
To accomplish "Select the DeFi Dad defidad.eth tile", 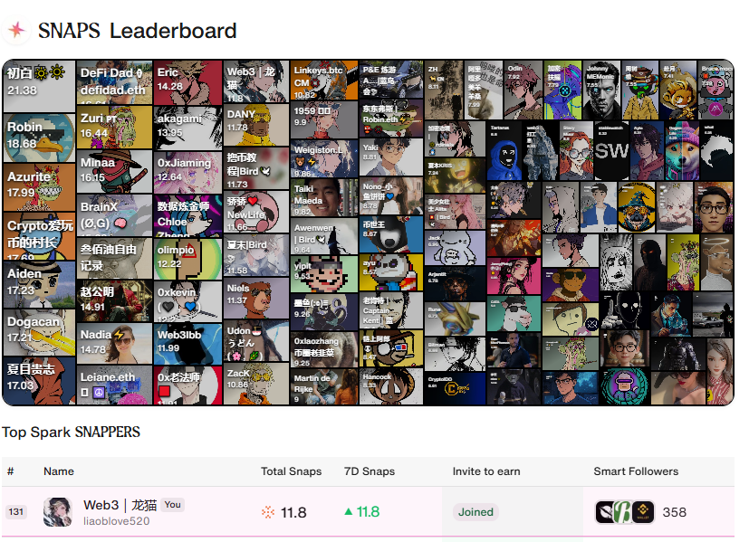I will [115, 82].
